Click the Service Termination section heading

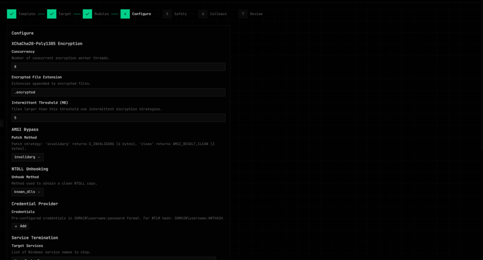pyautogui.click(x=35, y=238)
